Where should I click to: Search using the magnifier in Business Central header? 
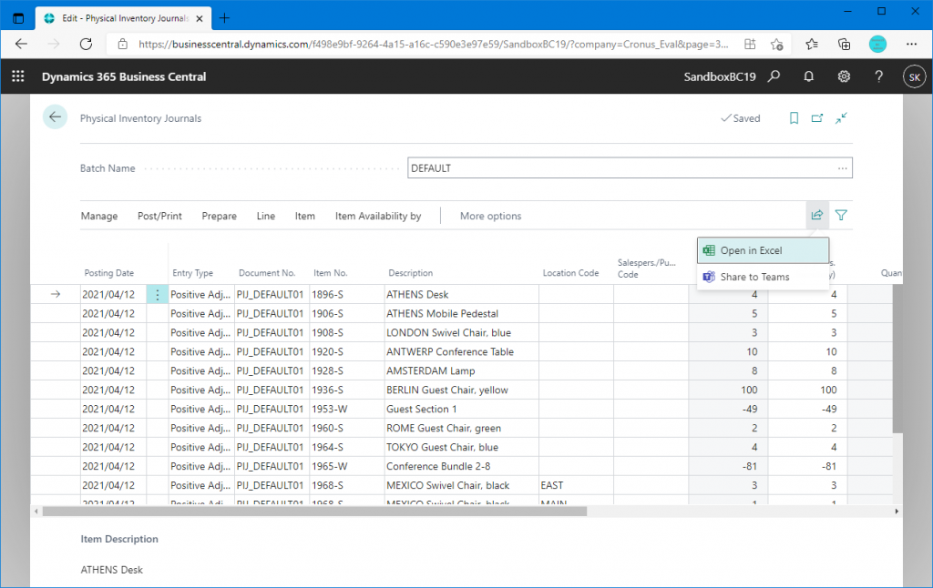coord(774,76)
